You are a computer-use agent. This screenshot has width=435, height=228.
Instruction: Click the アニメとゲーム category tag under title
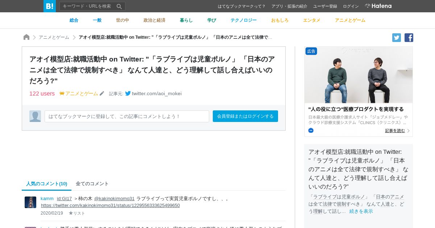tap(82, 93)
